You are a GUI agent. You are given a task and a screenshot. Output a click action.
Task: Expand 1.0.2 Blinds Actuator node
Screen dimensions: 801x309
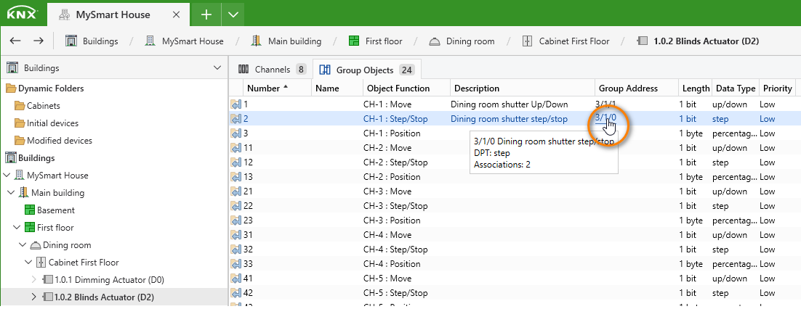(x=34, y=297)
